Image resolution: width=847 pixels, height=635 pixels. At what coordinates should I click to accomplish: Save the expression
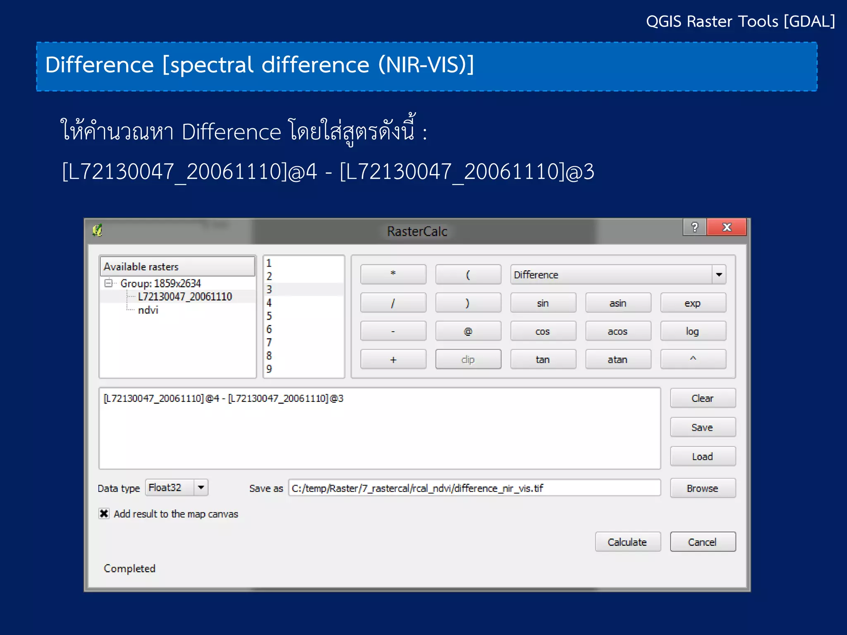703,427
